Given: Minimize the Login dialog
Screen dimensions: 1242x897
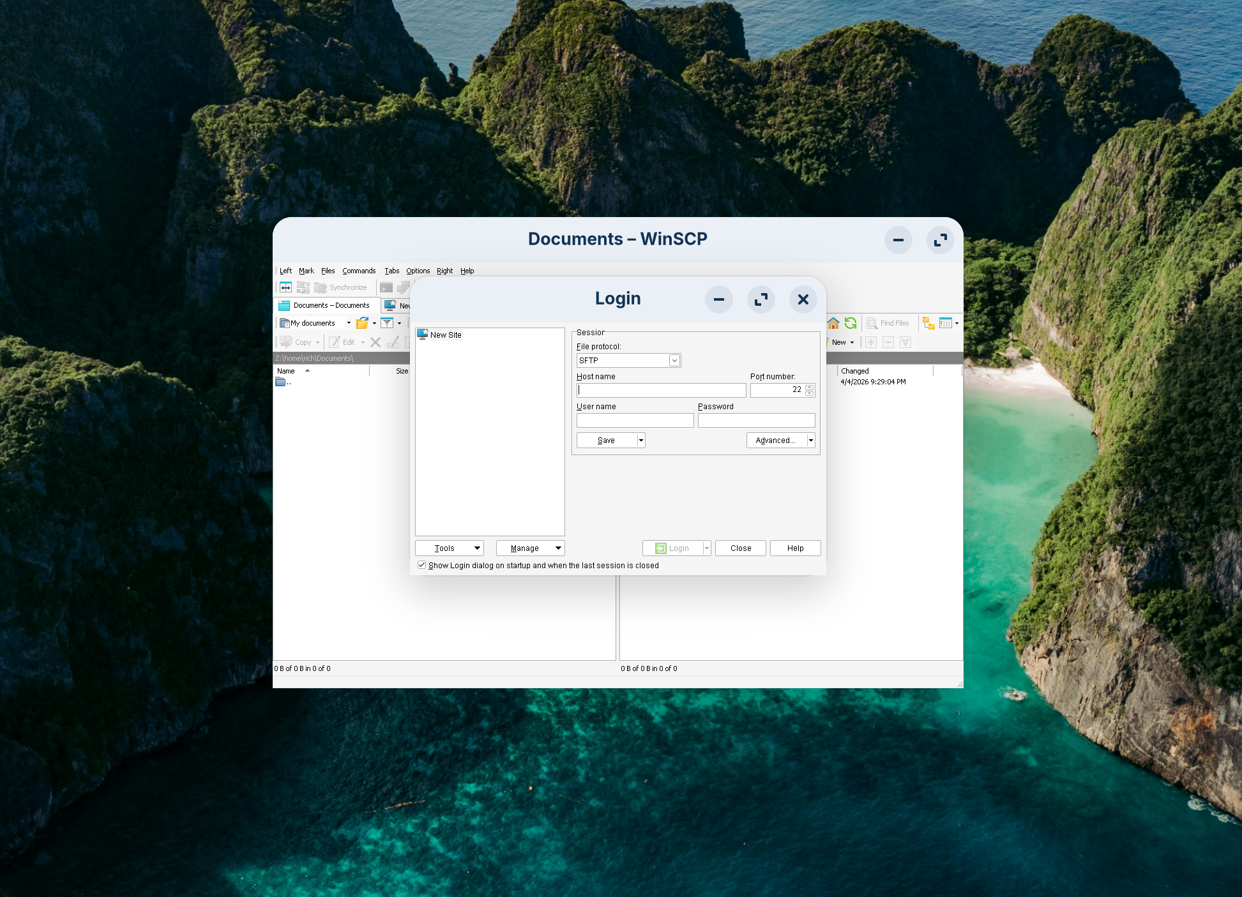Looking at the screenshot, I should pos(719,299).
